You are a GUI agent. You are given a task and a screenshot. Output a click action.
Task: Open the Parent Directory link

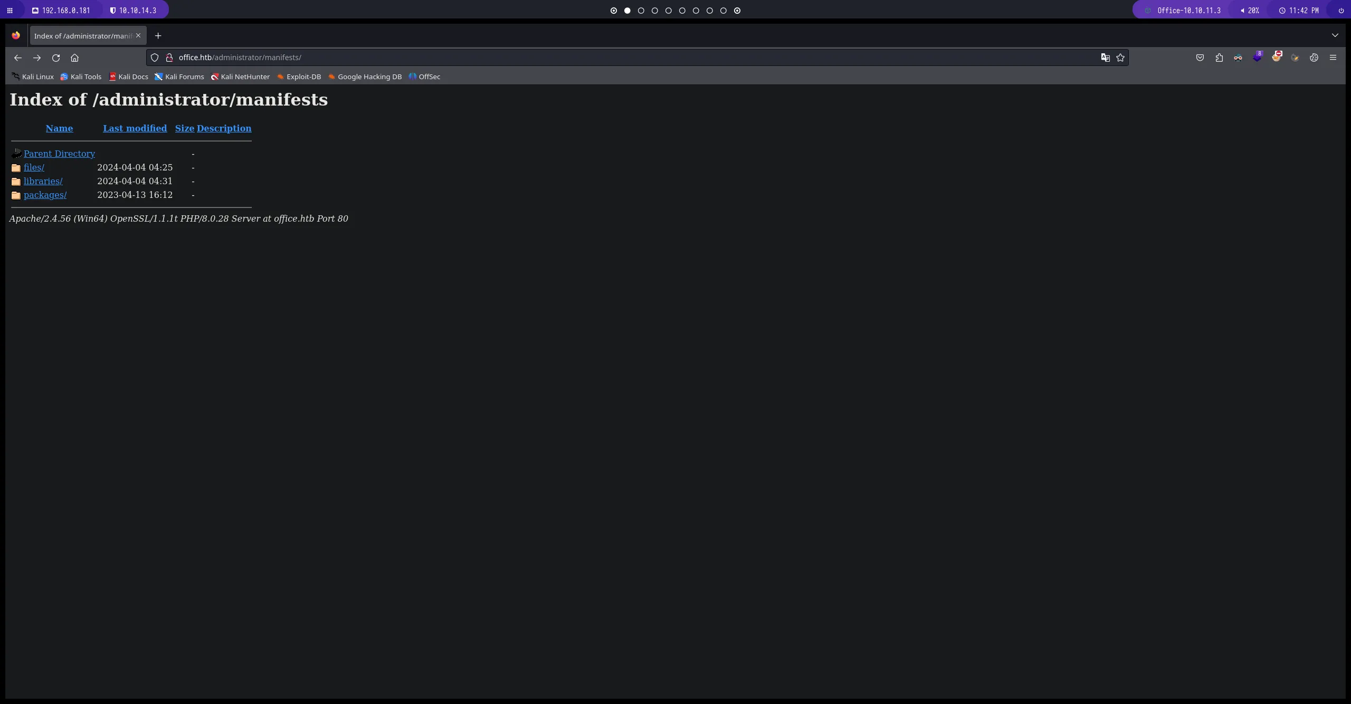60,154
